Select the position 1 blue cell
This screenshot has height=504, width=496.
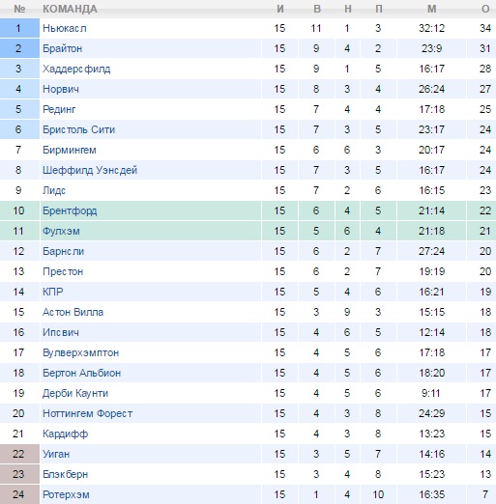pos(19,28)
